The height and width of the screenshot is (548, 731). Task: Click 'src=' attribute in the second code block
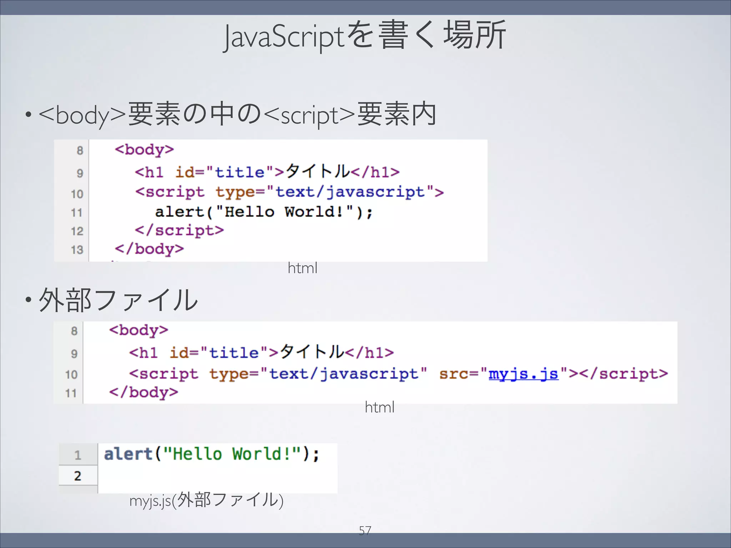459,374
